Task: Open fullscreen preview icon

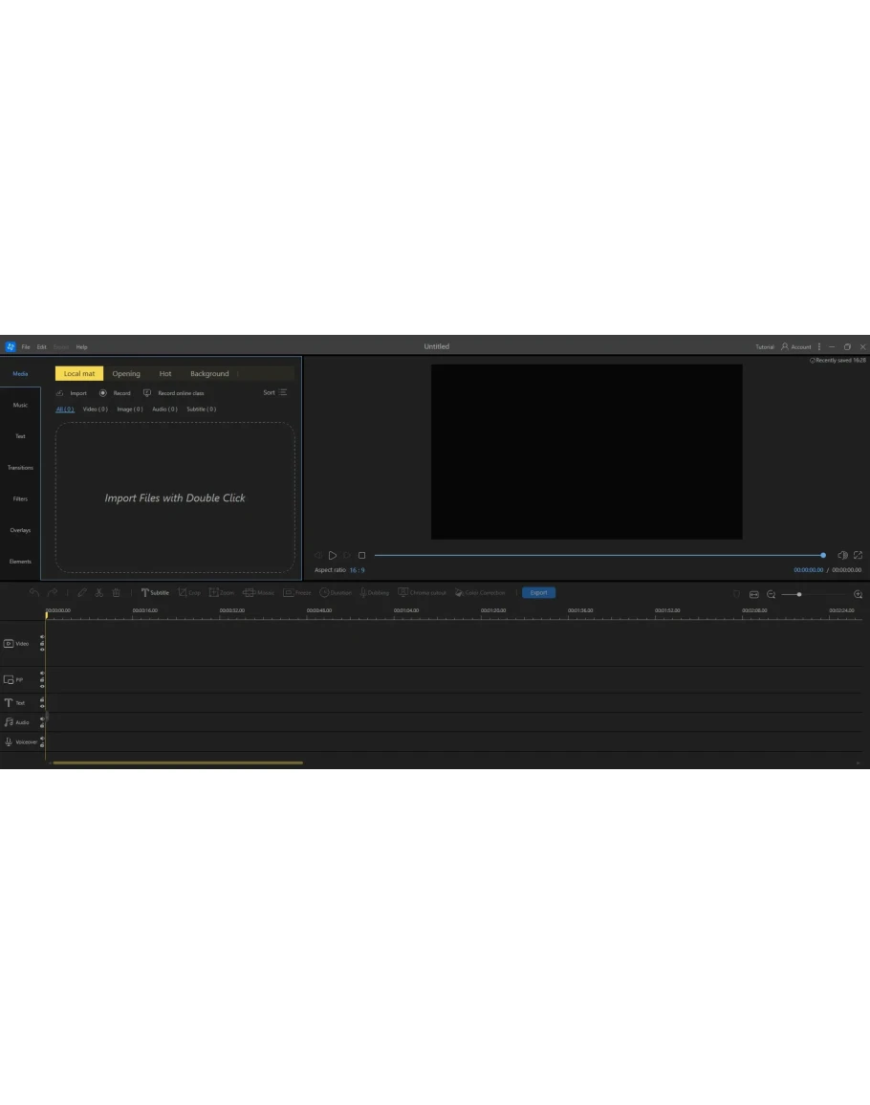Action: tap(858, 555)
